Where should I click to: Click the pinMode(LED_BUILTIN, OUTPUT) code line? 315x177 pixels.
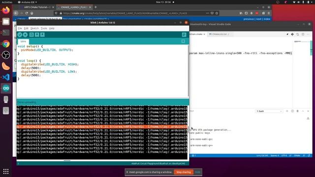(47, 50)
